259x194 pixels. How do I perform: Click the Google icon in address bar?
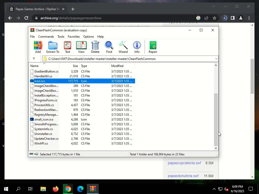(198, 18)
